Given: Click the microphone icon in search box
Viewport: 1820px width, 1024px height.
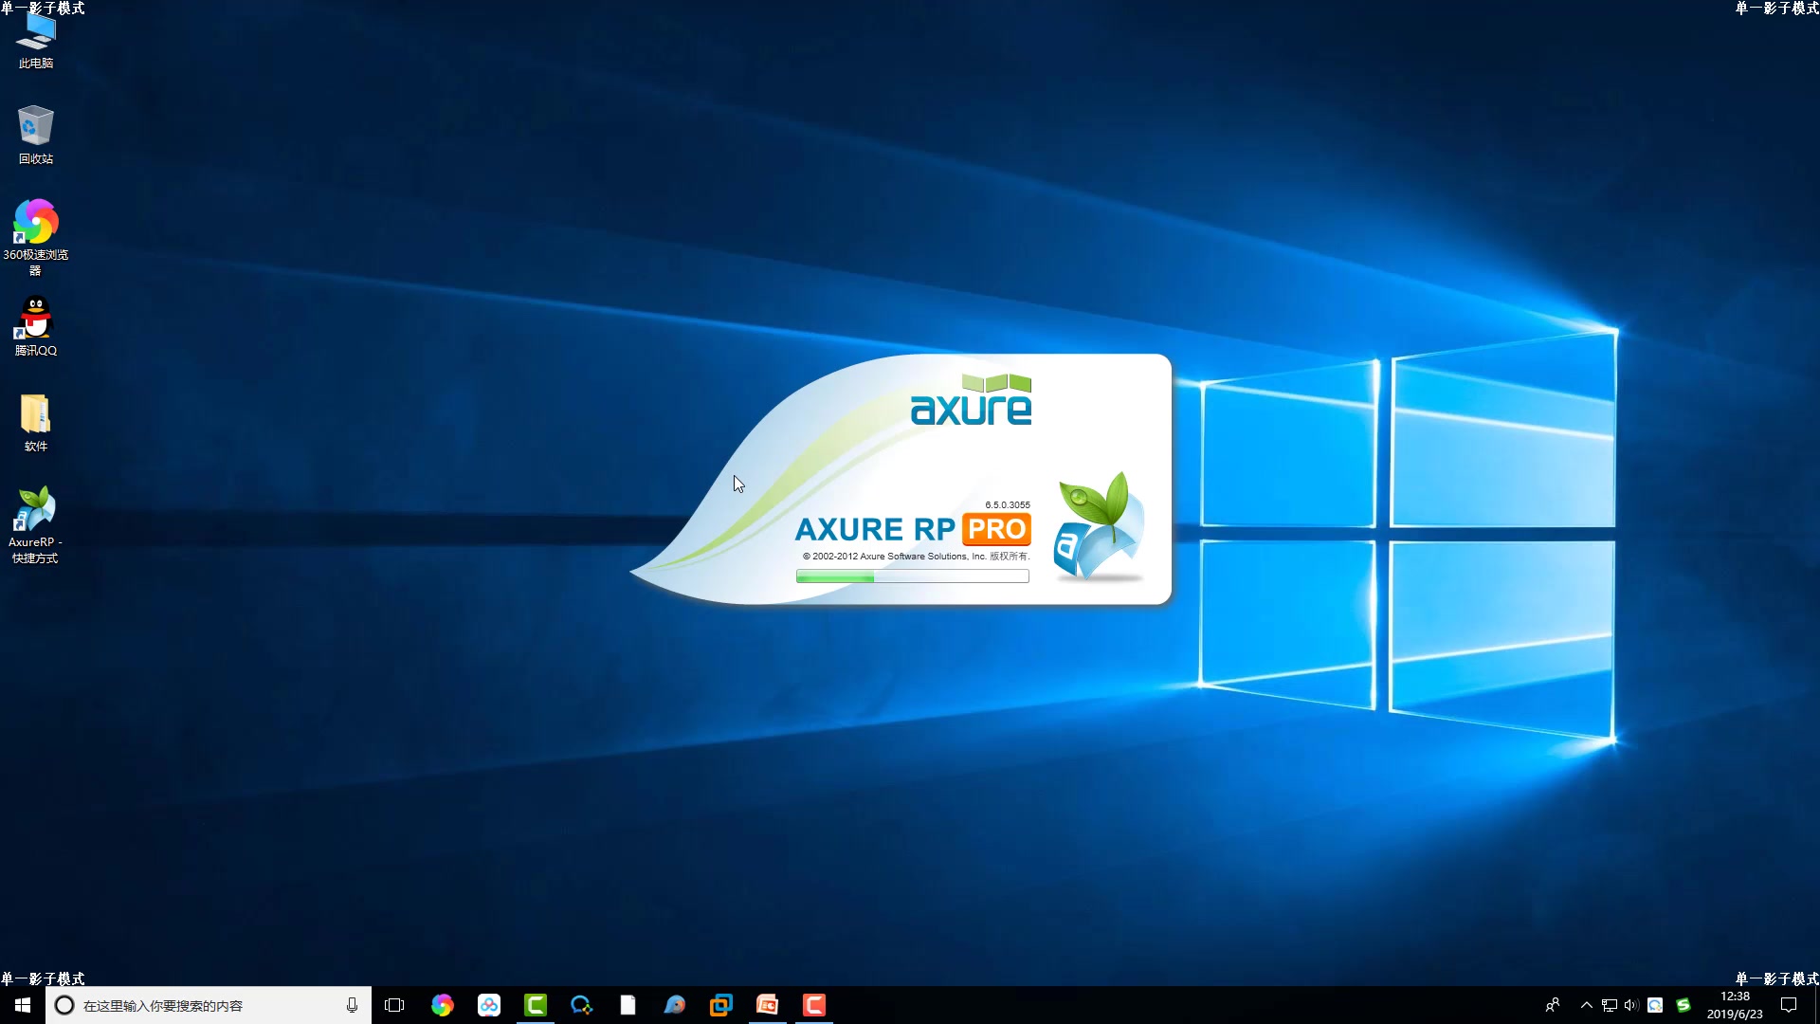Looking at the screenshot, I should pyautogui.click(x=352, y=1005).
